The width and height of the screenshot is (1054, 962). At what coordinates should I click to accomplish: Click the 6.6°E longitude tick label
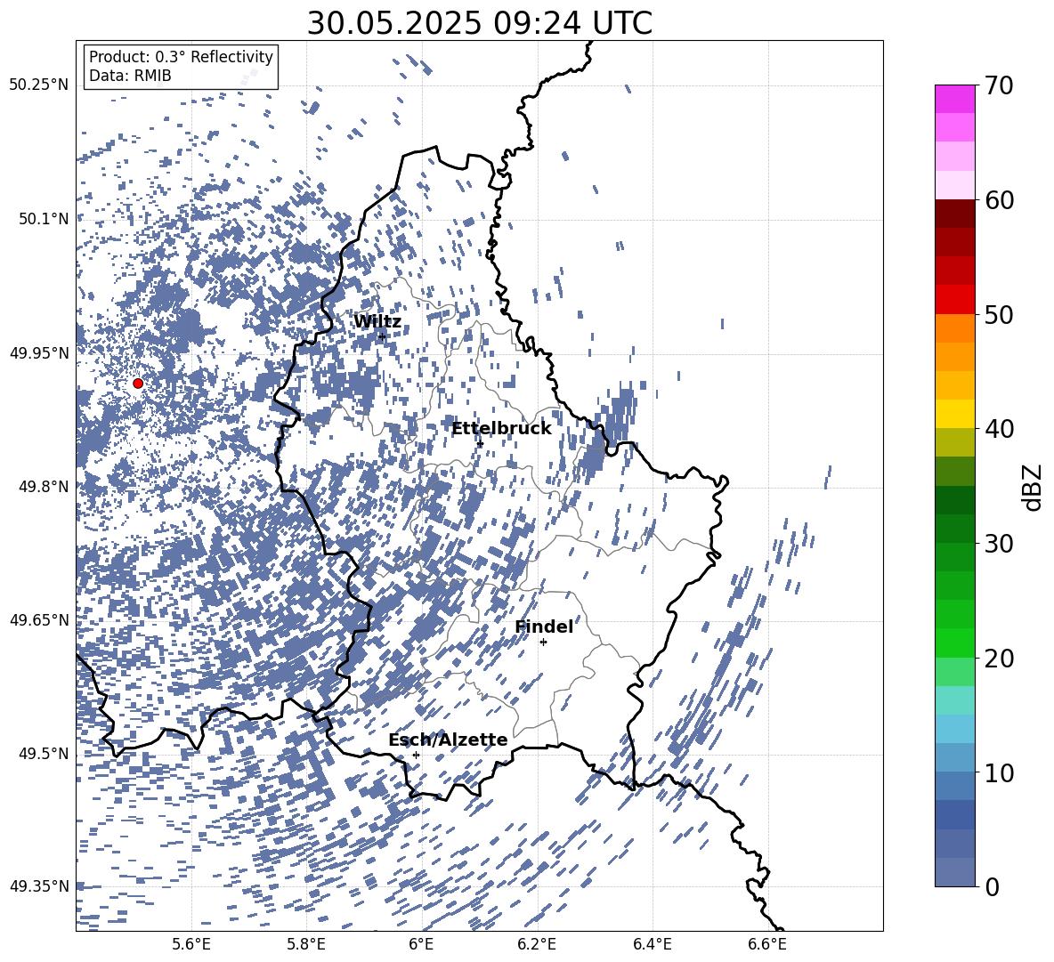pos(767,944)
